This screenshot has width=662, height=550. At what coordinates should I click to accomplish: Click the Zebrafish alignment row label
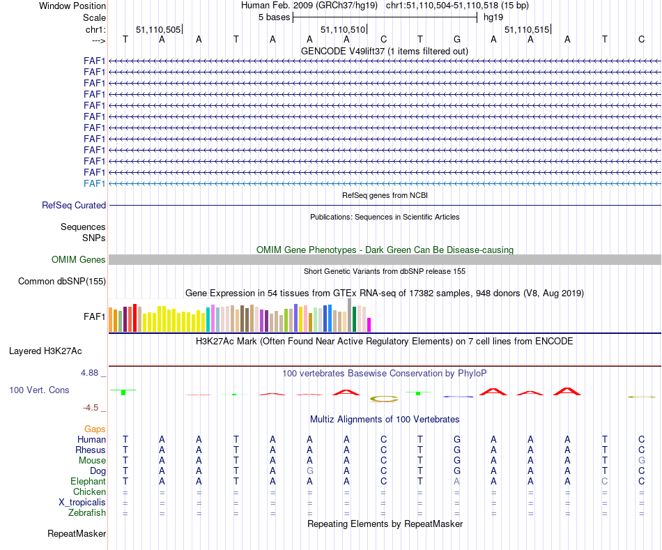(87, 513)
